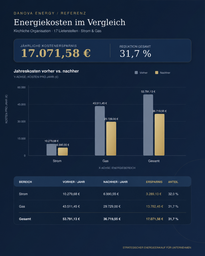Screen dimensions: 205x256
Task: Click the Nachher legend color swatch
Action: tap(157, 73)
